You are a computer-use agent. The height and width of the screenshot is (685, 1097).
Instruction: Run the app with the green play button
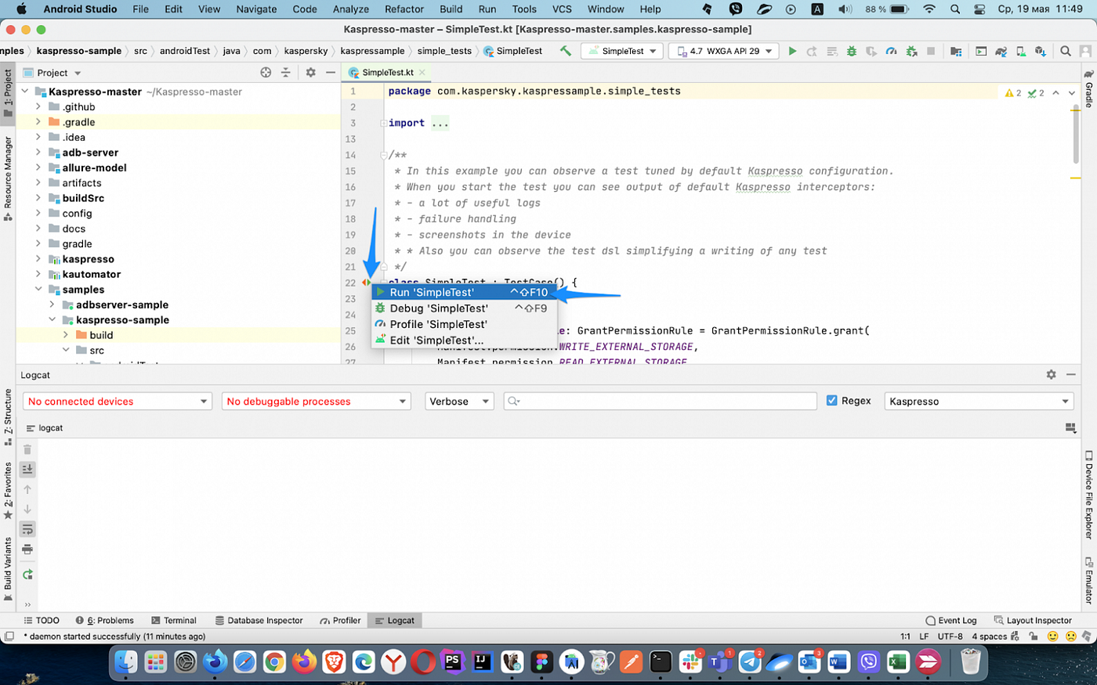coord(792,51)
